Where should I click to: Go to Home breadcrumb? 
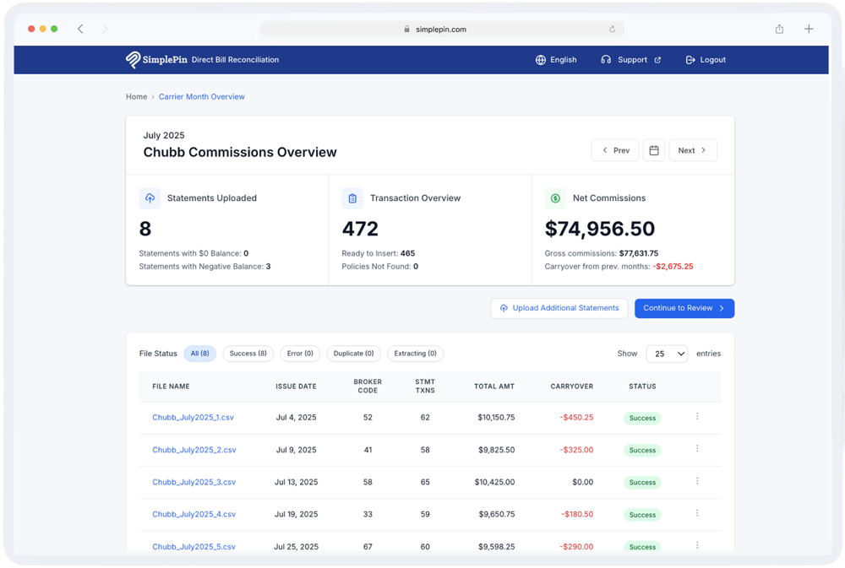[x=136, y=97]
